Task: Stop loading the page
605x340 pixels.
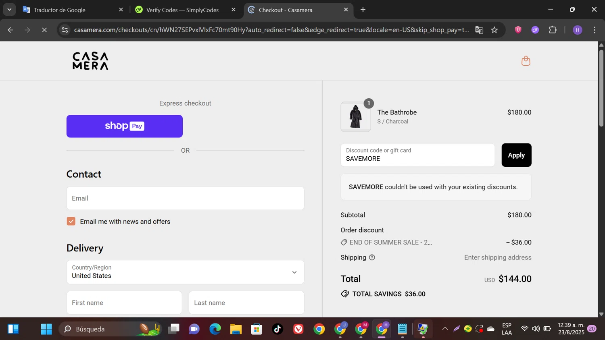Action: click(44, 30)
